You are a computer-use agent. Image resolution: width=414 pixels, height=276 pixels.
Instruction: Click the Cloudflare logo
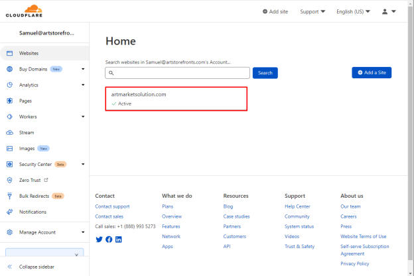tap(24, 11)
